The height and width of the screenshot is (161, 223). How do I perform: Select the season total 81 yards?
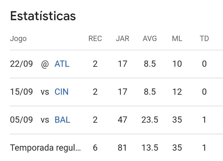point(122,148)
